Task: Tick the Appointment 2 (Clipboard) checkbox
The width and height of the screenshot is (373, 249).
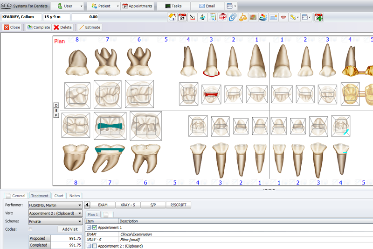Action: [x=94, y=246]
